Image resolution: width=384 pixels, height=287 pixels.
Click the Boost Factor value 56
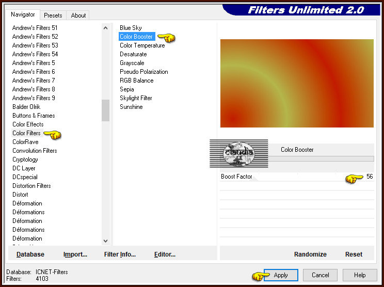coord(370,177)
